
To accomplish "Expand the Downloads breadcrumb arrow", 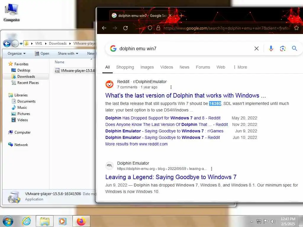I will coord(70,44).
